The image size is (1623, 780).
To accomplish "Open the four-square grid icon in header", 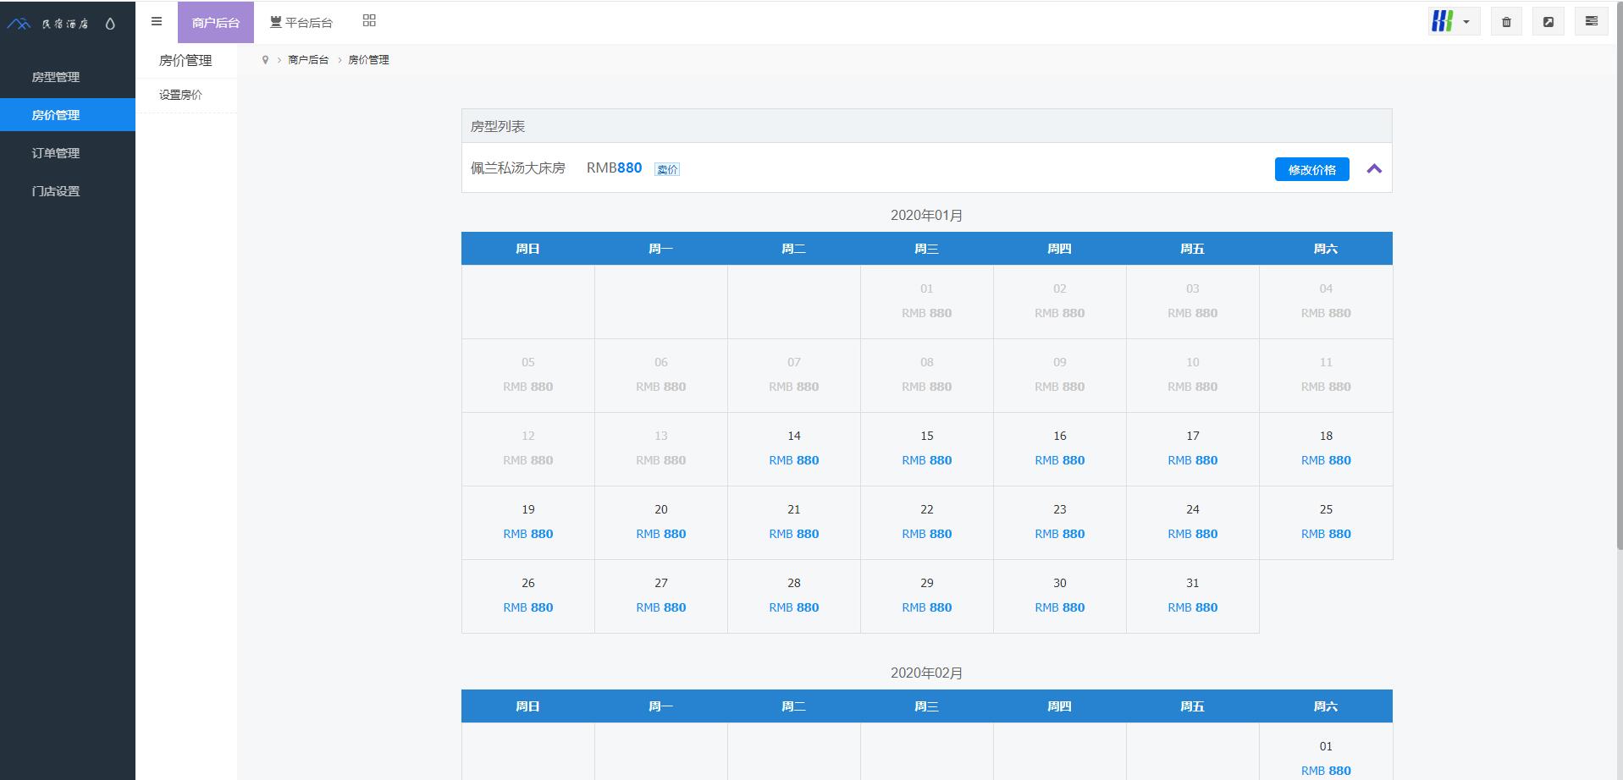I will (x=369, y=21).
